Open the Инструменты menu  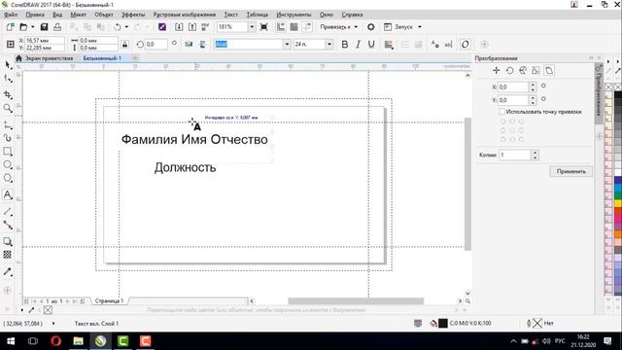[x=294, y=15]
